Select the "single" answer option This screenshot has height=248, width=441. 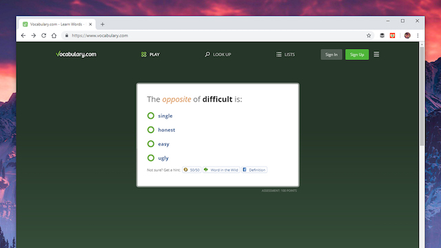pyautogui.click(x=160, y=116)
